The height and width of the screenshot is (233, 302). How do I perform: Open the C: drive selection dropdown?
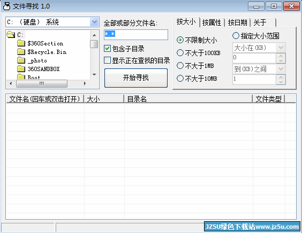click(x=94, y=22)
